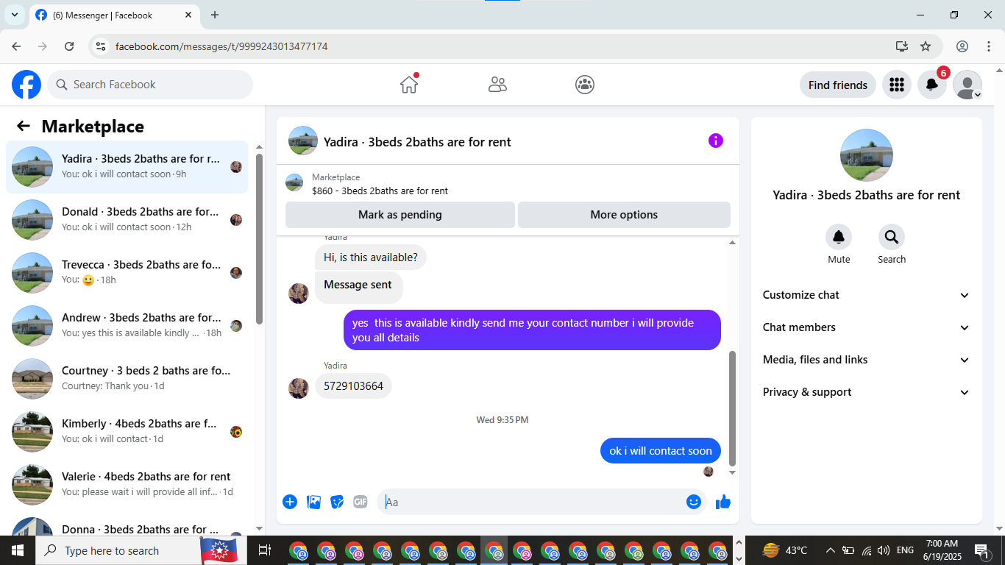The image size is (1005, 565).
Task: Open Task View on the taskbar
Action: 265,550
